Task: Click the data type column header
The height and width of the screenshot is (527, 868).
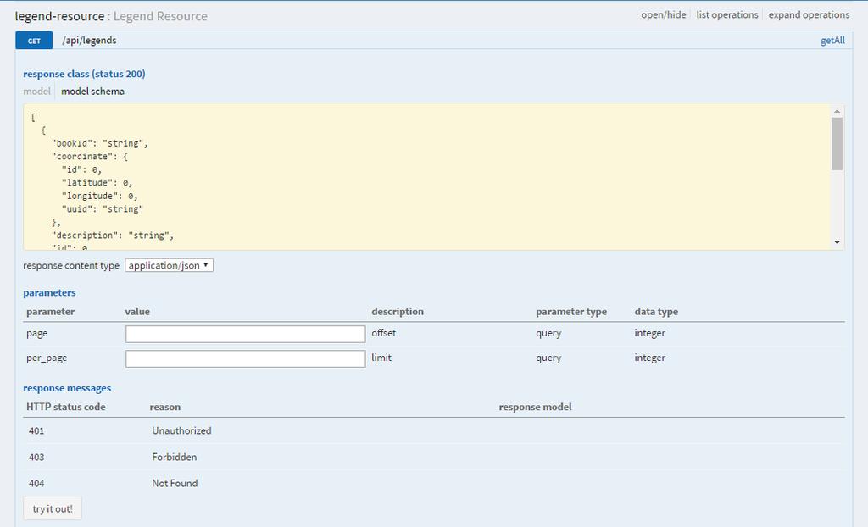Action: click(656, 312)
